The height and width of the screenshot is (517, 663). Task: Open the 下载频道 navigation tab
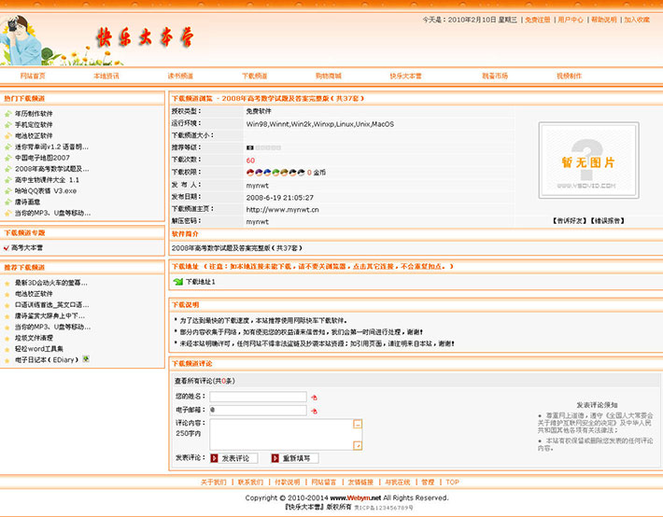254,76
